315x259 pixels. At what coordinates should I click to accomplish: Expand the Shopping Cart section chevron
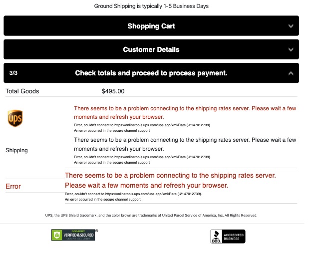click(291, 26)
